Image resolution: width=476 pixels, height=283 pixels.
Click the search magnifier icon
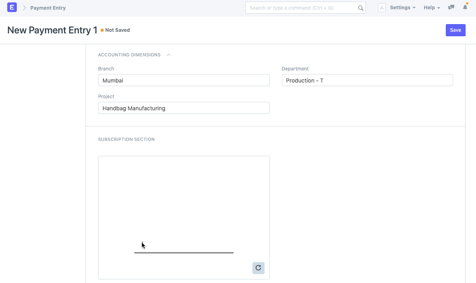click(361, 8)
